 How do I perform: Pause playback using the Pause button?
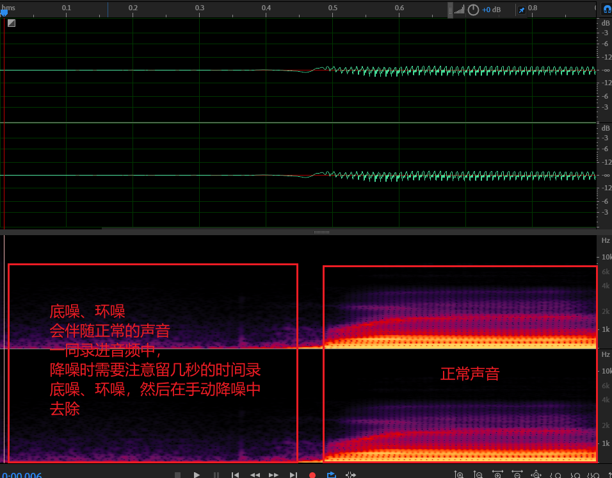[x=216, y=475]
